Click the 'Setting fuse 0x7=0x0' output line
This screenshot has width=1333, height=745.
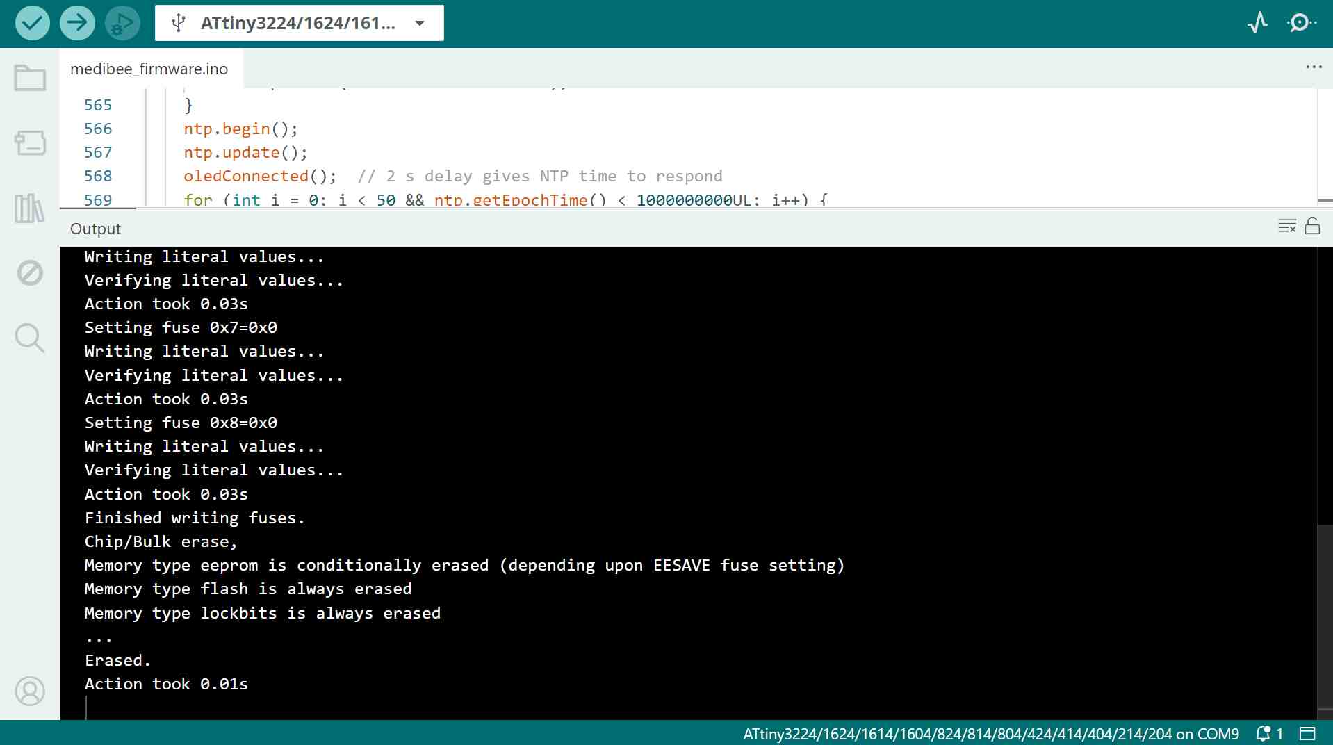[181, 327]
